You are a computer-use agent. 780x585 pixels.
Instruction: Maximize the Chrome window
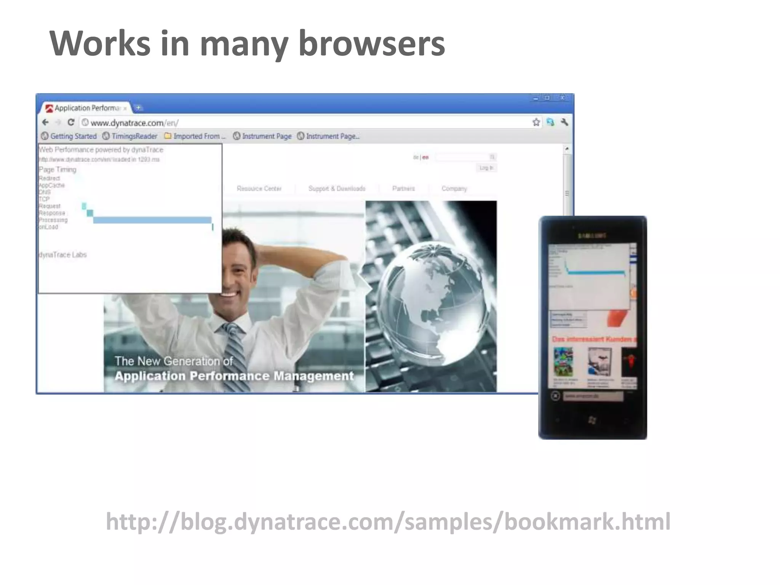coord(547,98)
